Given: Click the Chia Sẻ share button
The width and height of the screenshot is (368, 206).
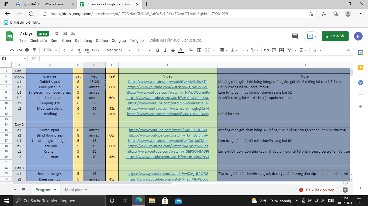Looking at the screenshot, I should 335,36.
